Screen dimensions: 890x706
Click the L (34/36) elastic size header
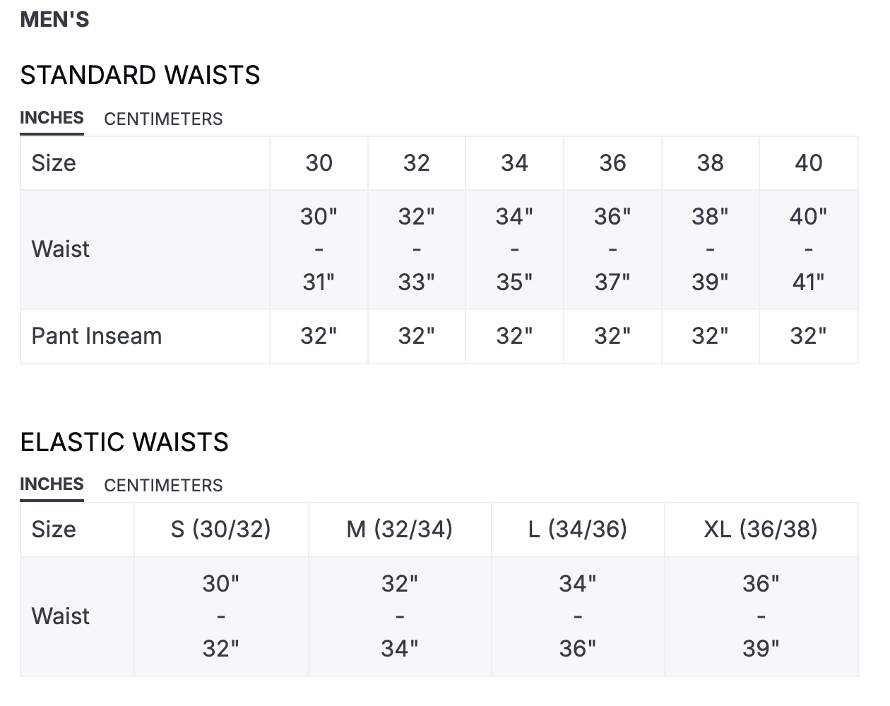tap(578, 529)
